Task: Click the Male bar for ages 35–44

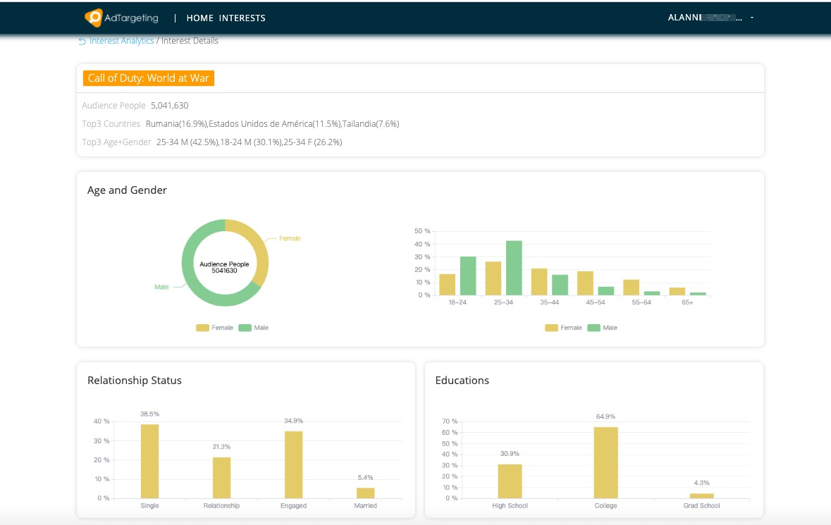Action: pyautogui.click(x=560, y=285)
